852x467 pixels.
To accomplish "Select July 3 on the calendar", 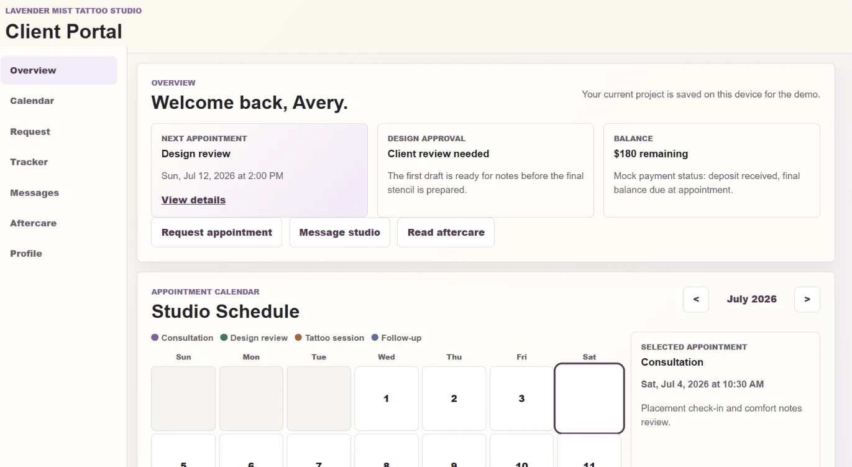I will click(522, 399).
